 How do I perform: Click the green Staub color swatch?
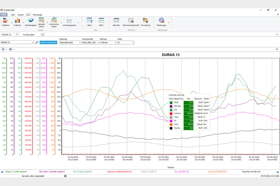pos(171,102)
